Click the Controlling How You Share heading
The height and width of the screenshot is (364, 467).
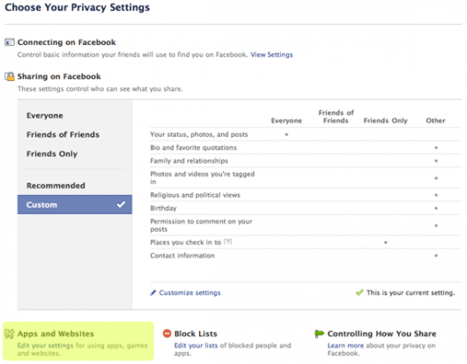(382, 334)
